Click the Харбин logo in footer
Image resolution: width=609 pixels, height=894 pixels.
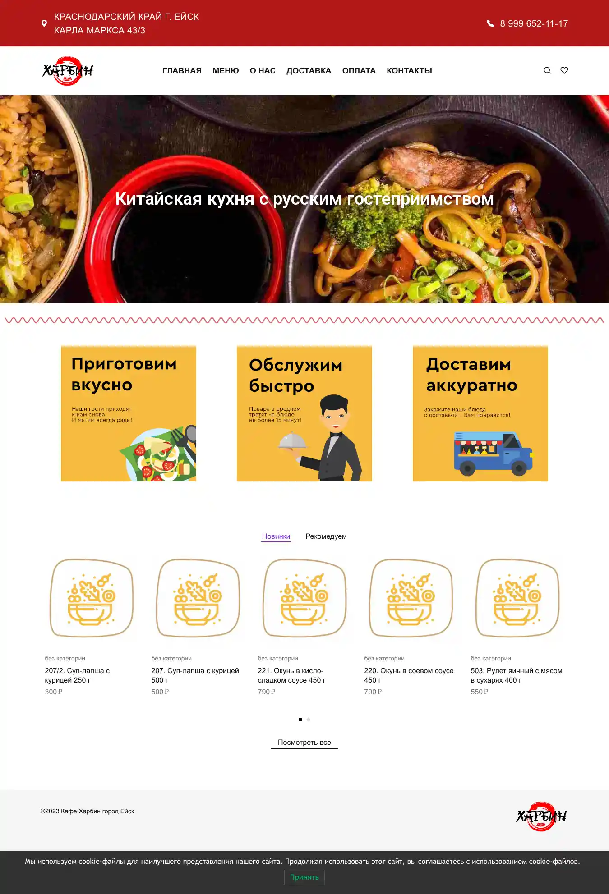pyautogui.click(x=541, y=816)
